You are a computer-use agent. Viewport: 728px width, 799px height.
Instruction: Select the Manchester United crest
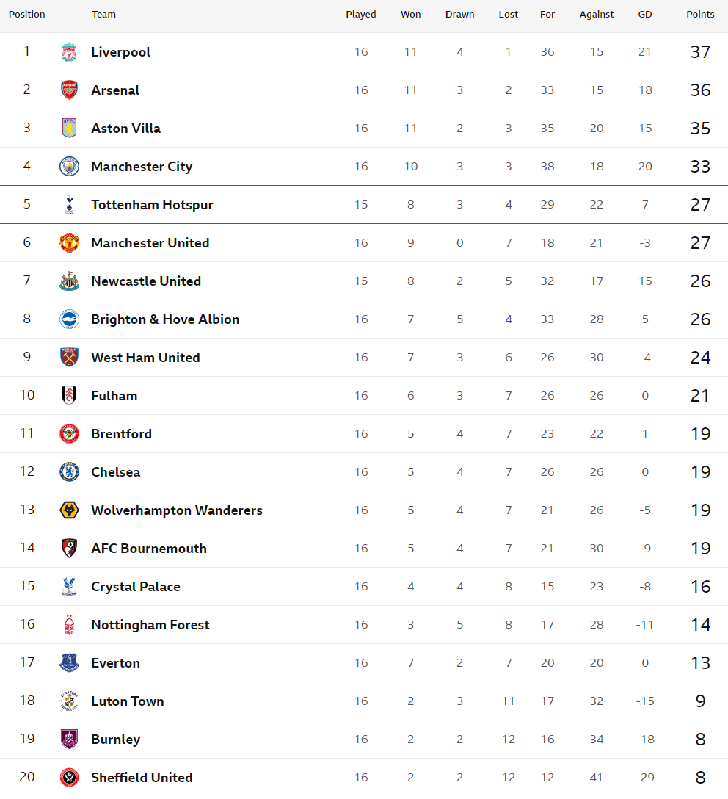tap(69, 243)
